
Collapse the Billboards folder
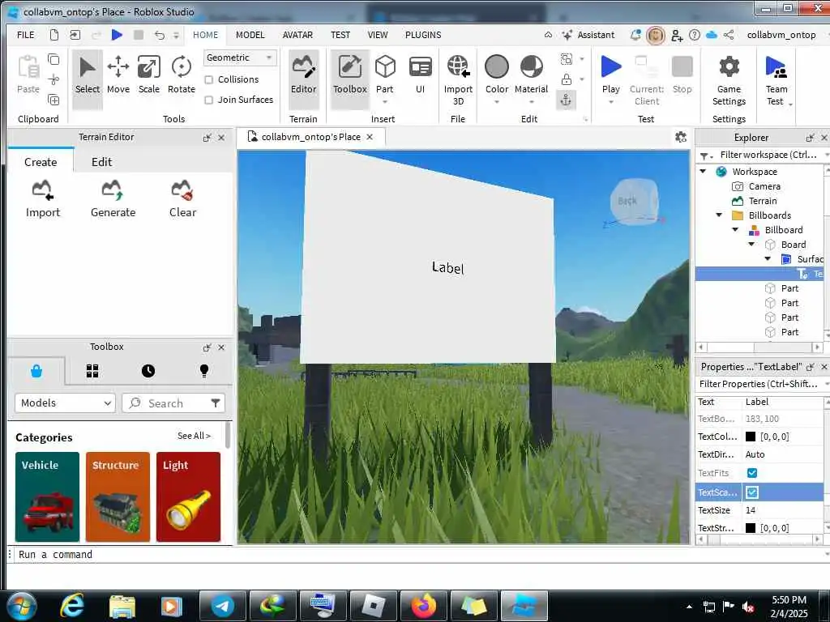[x=719, y=215]
